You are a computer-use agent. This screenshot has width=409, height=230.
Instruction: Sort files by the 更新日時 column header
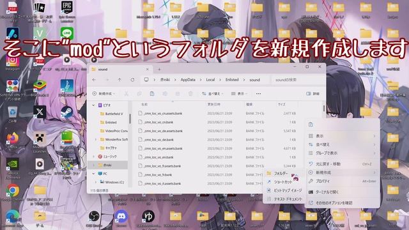(224, 104)
